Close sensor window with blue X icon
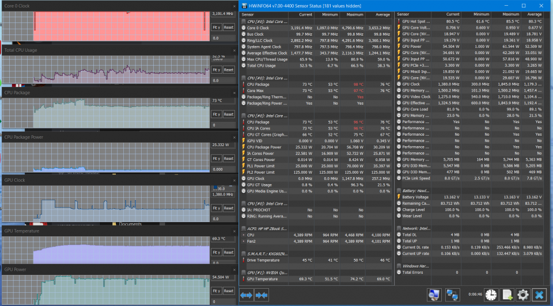This screenshot has height=306, width=553. coord(539,295)
